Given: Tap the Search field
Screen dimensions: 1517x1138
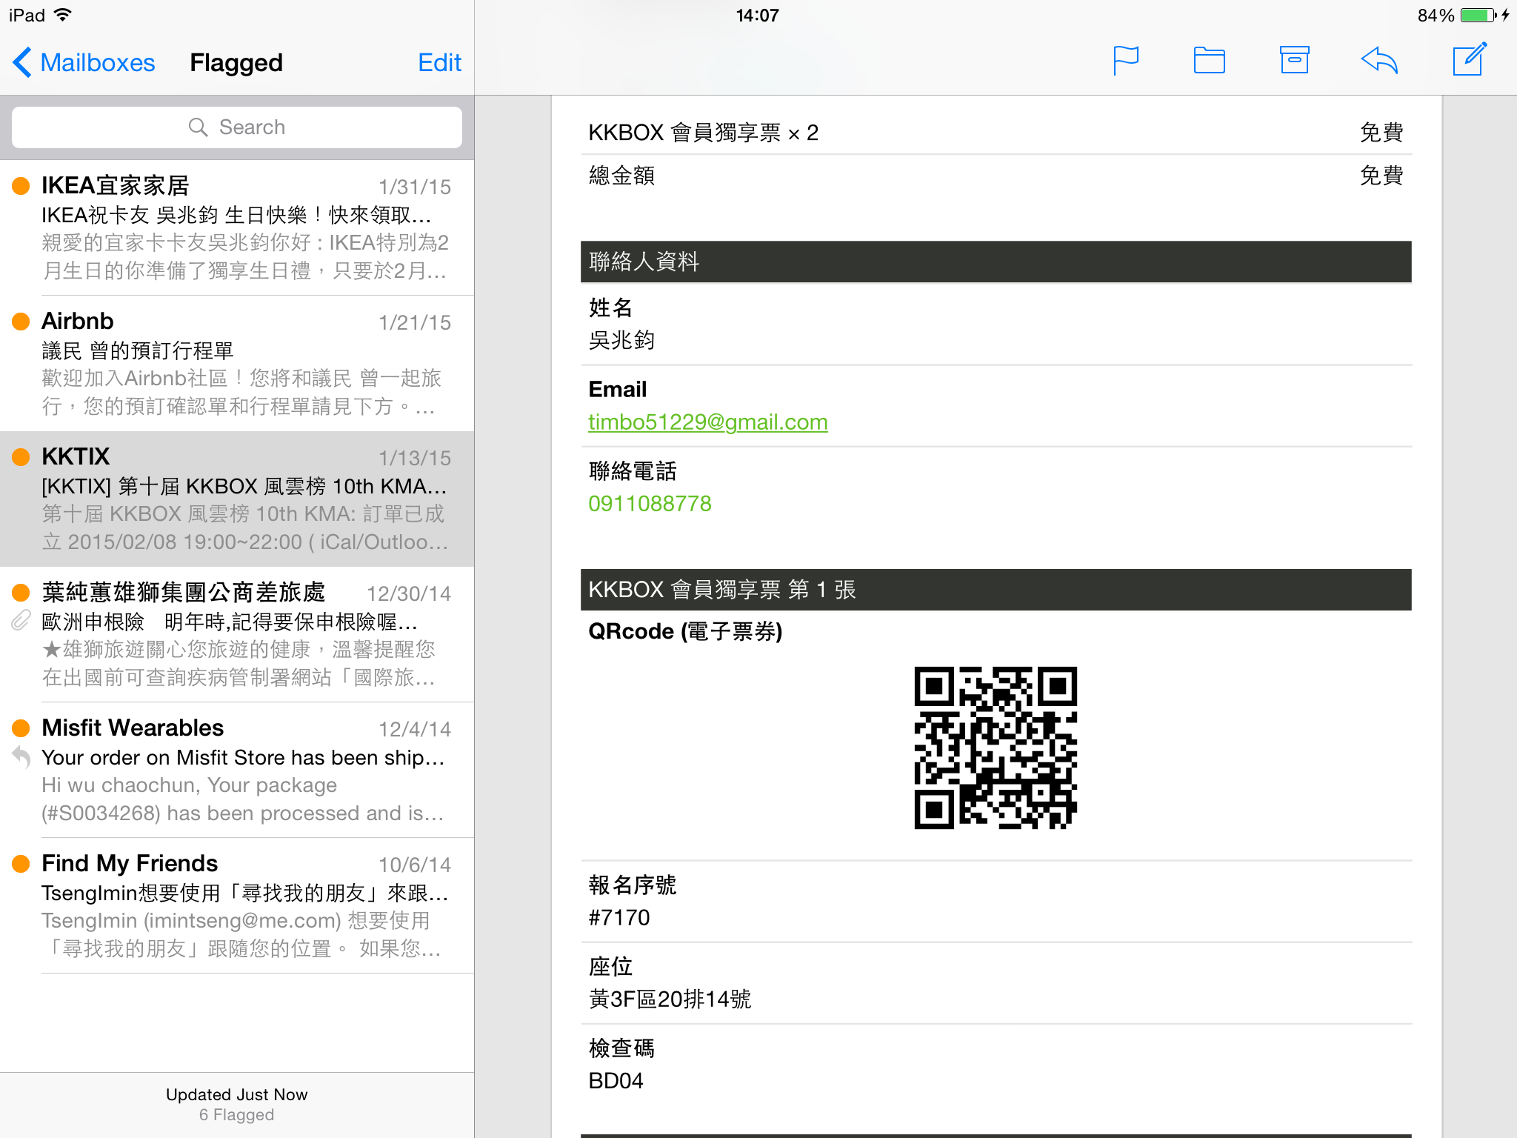Looking at the screenshot, I should (237, 127).
